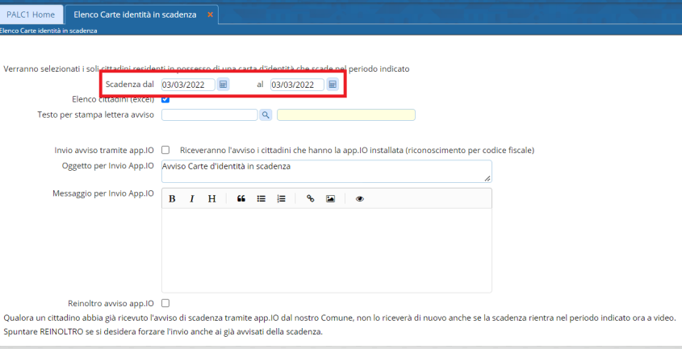Add a numbered list to message
The image size is (682, 349).
coord(282,198)
